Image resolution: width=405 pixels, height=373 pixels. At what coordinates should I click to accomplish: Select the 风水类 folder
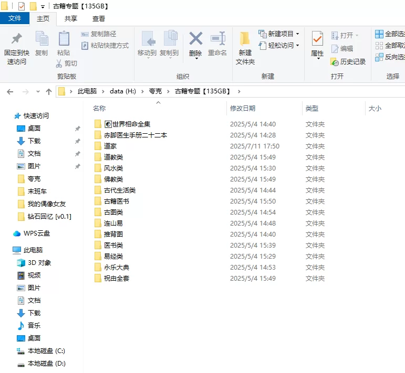(x=109, y=168)
